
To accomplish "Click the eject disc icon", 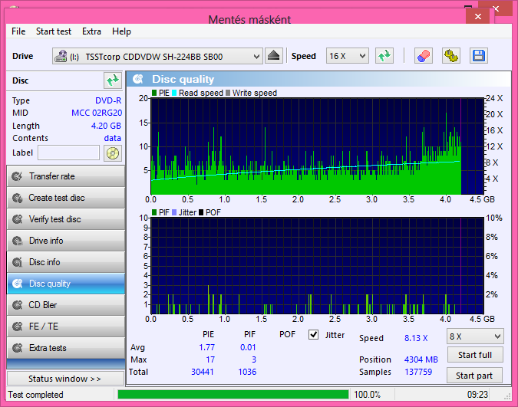I will point(275,56).
